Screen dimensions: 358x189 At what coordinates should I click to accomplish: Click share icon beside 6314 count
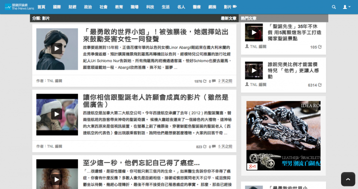click(320, 85)
